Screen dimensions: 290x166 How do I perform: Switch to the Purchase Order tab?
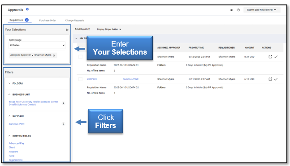[x=48, y=20]
